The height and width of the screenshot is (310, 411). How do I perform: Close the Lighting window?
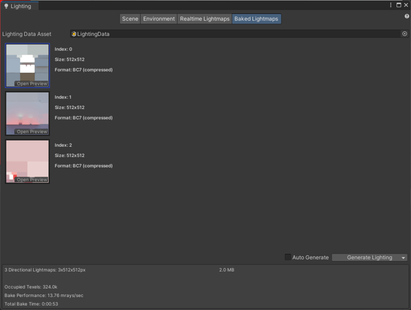[x=406, y=5]
